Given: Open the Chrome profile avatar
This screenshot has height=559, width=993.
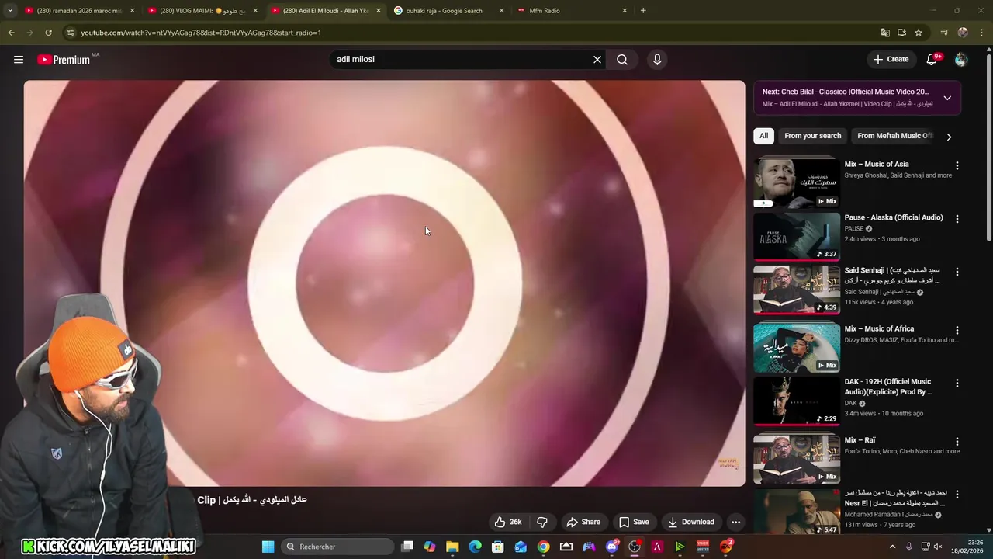Looking at the screenshot, I should (963, 33).
